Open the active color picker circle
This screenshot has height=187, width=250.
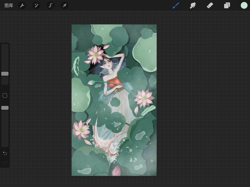click(x=244, y=5)
